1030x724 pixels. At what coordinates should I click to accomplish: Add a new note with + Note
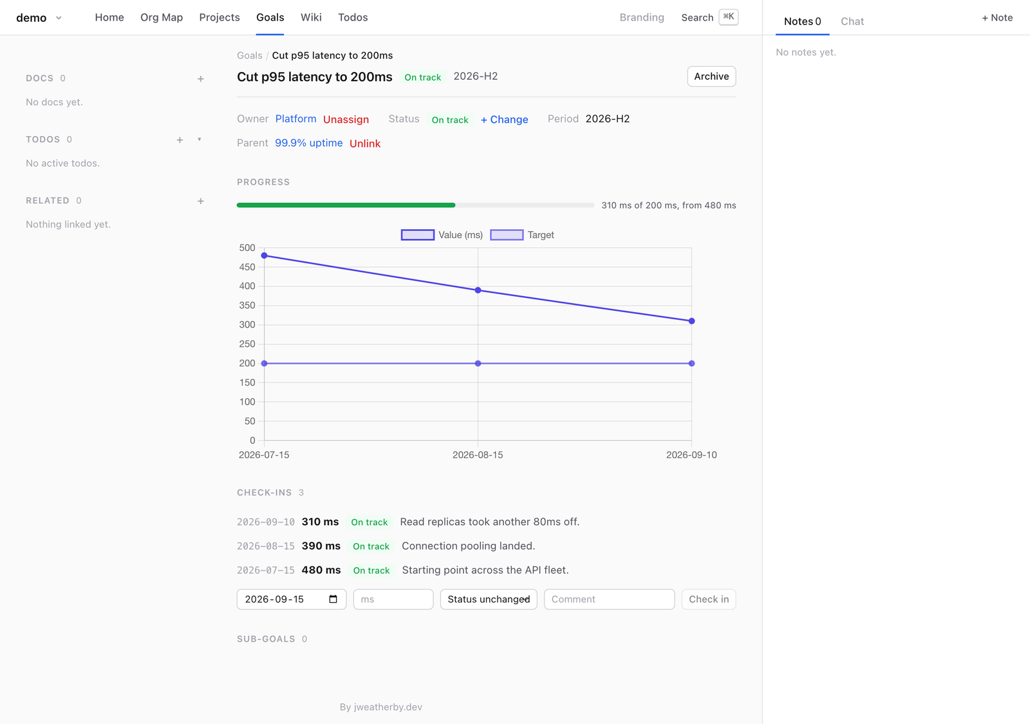997,18
